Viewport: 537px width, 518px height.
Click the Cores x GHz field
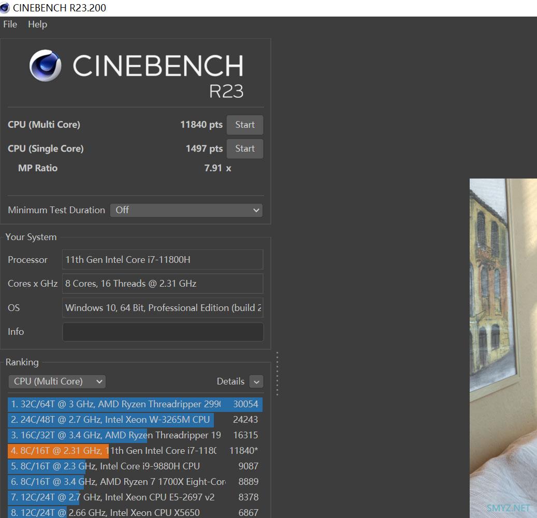163,284
